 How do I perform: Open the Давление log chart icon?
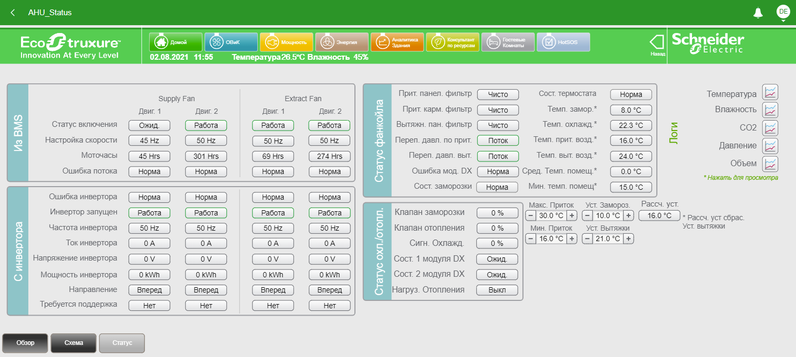pos(770,146)
